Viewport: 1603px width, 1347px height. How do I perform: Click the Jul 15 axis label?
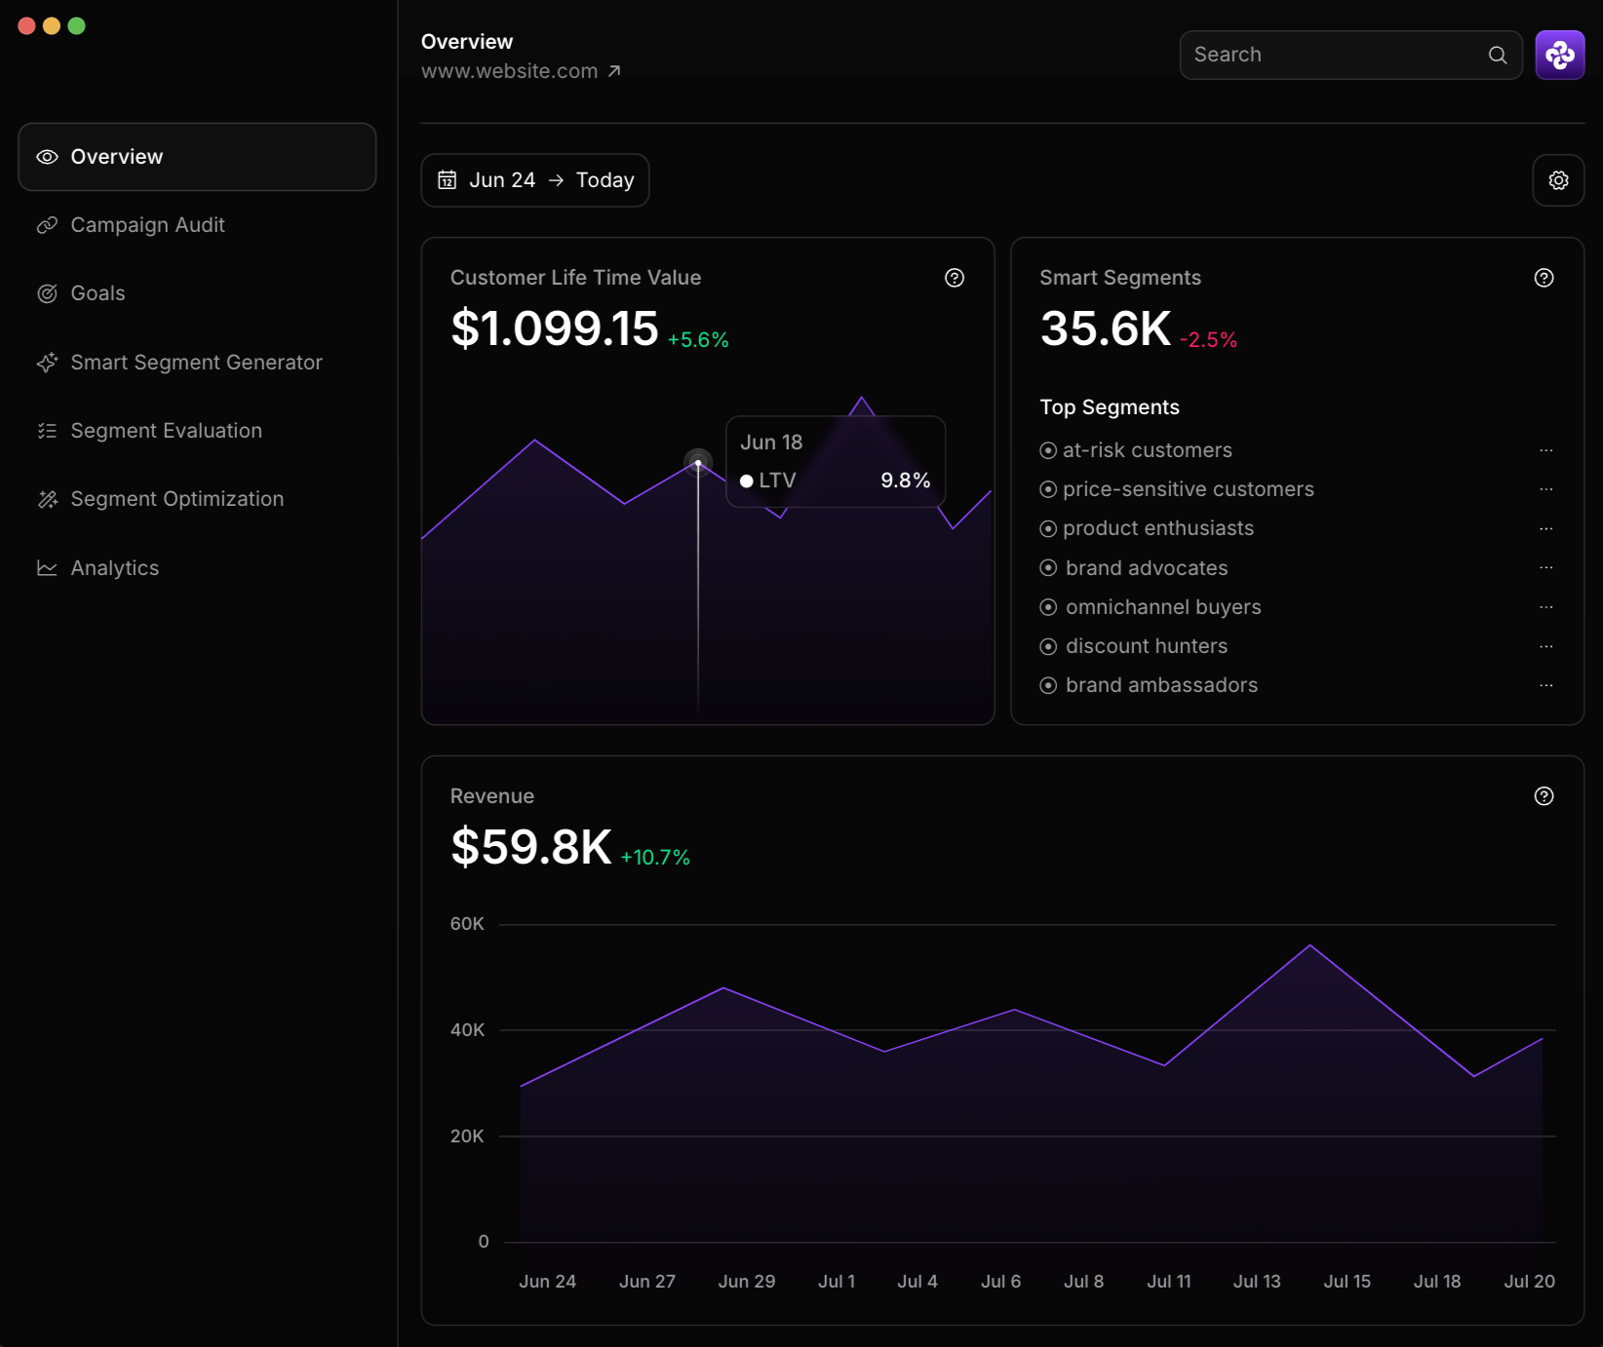pos(1348,1282)
